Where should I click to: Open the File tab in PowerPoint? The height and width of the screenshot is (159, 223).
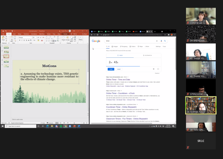(3, 34)
